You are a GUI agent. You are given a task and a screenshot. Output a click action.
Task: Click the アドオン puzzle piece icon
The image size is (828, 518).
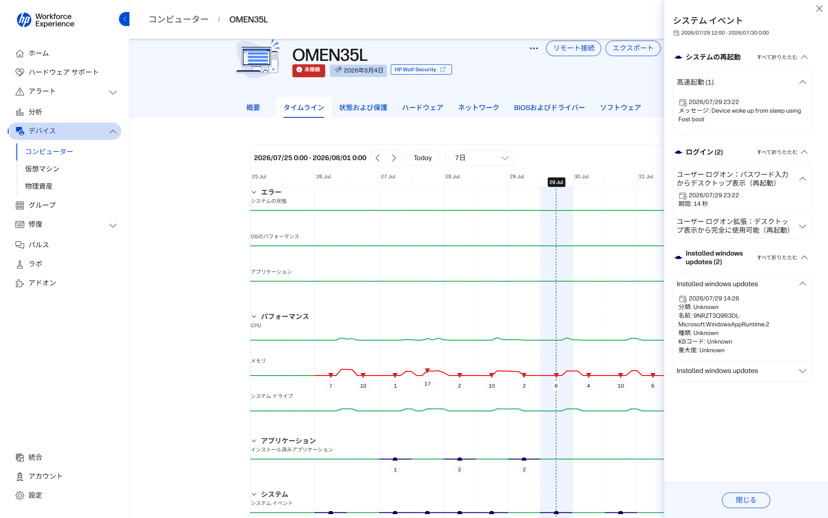tap(20, 283)
